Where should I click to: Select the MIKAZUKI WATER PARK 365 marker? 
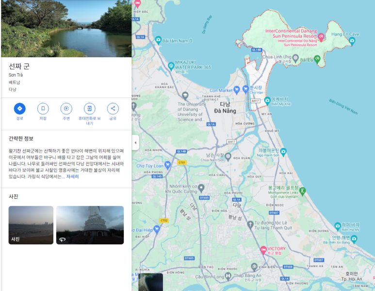(171, 66)
